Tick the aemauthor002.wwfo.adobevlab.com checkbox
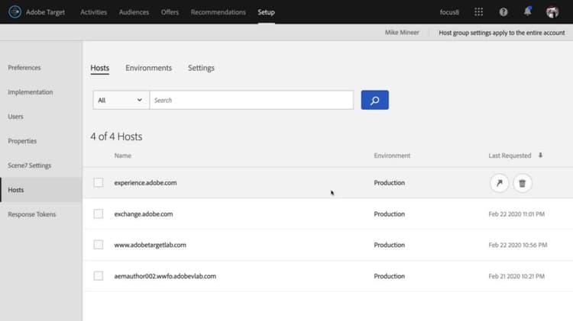The height and width of the screenshot is (321, 573). 98,275
